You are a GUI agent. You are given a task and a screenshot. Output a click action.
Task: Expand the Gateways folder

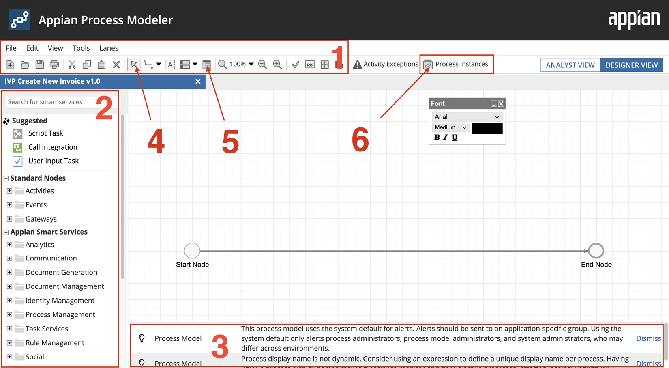(x=9, y=219)
